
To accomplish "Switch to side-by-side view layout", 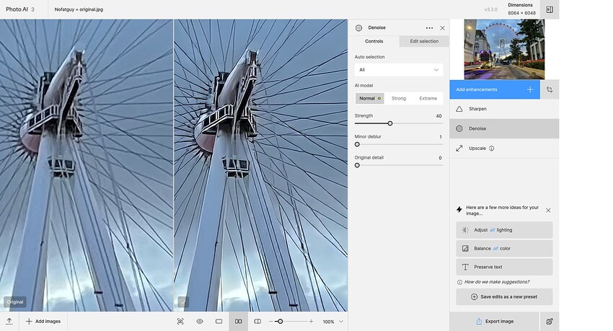I will click(x=238, y=321).
